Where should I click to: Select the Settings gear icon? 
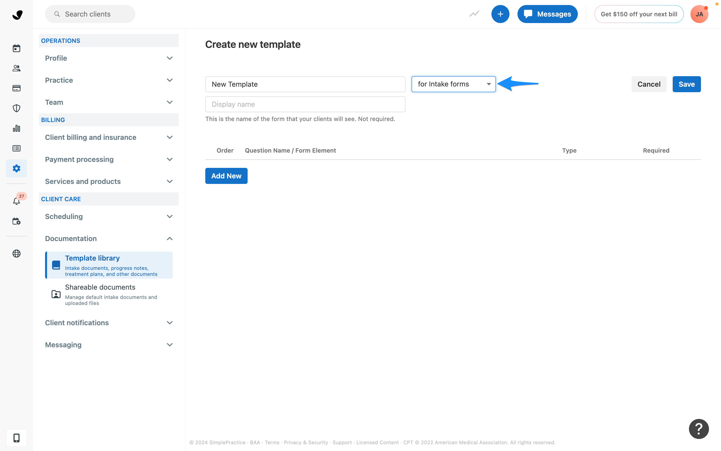pyautogui.click(x=16, y=168)
